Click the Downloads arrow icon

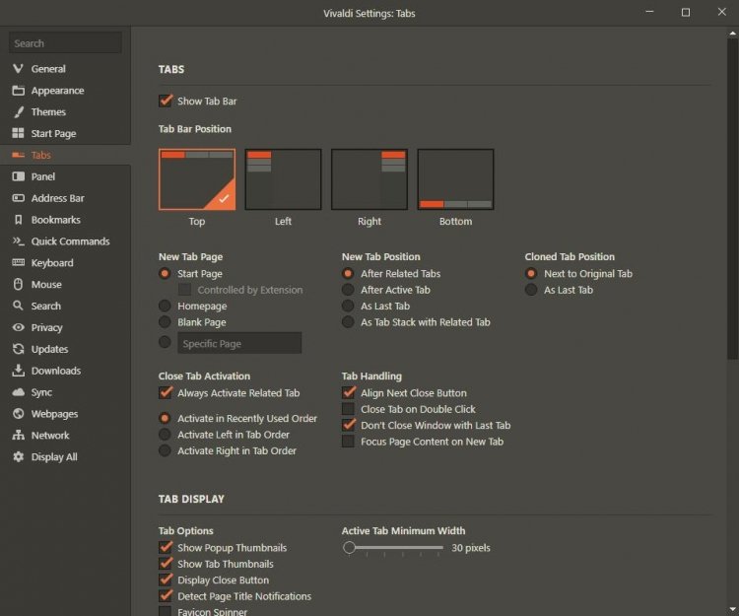coord(18,371)
